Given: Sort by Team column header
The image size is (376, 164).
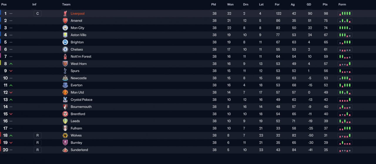Looking at the screenshot, I should coord(66,4).
